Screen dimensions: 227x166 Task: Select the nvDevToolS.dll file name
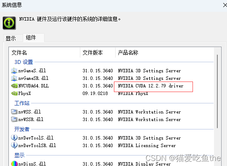tap(36, 138)
